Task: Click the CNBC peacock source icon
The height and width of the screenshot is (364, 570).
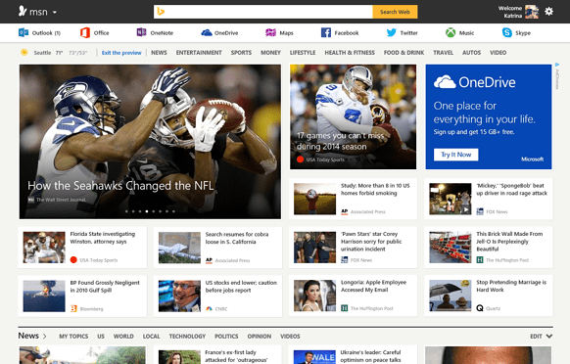Action: tap(209, 309)
